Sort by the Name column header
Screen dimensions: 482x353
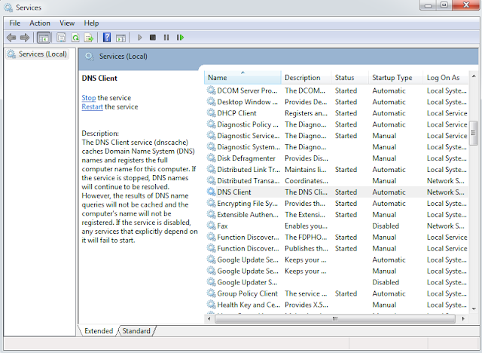(x=243, y=78)
